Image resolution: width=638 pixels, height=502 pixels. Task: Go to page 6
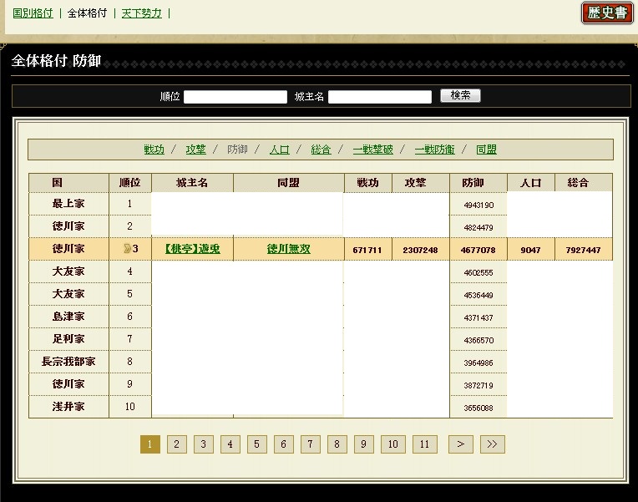[284, 444]
